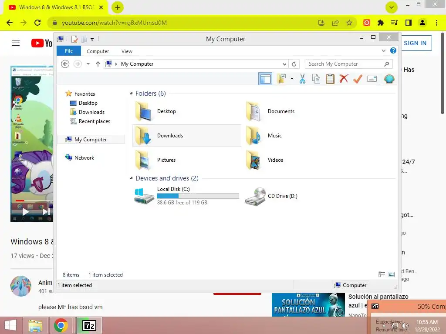Click the folder options toolbar icon
The image size is (446, 334).
coord(282,79)
